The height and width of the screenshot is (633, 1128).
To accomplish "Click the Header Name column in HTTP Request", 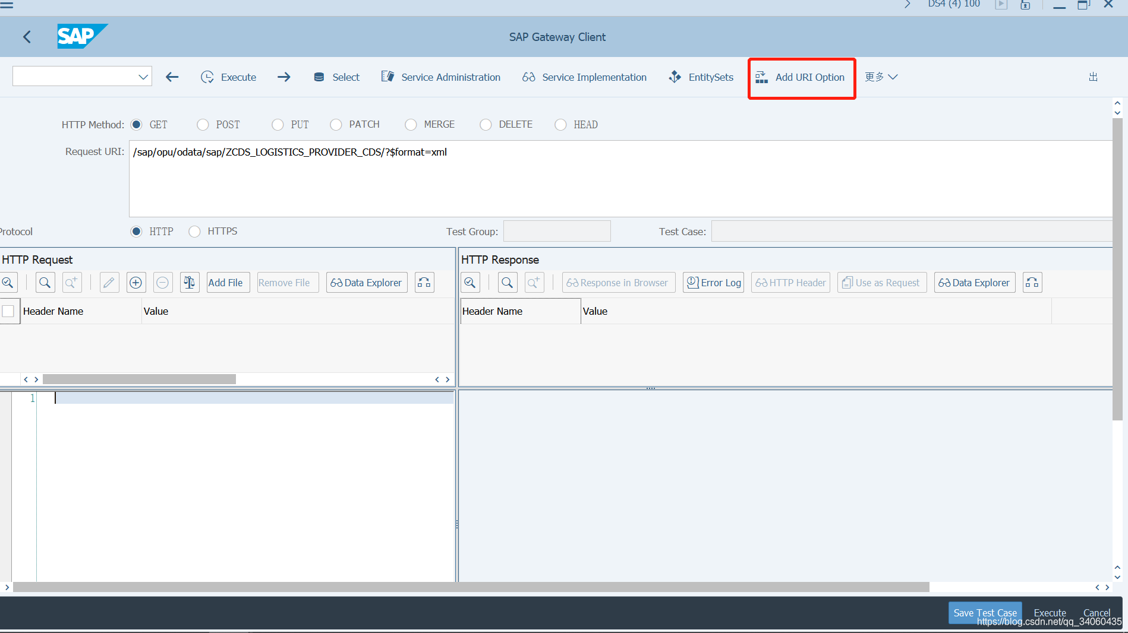I will [x=81, y=311].
